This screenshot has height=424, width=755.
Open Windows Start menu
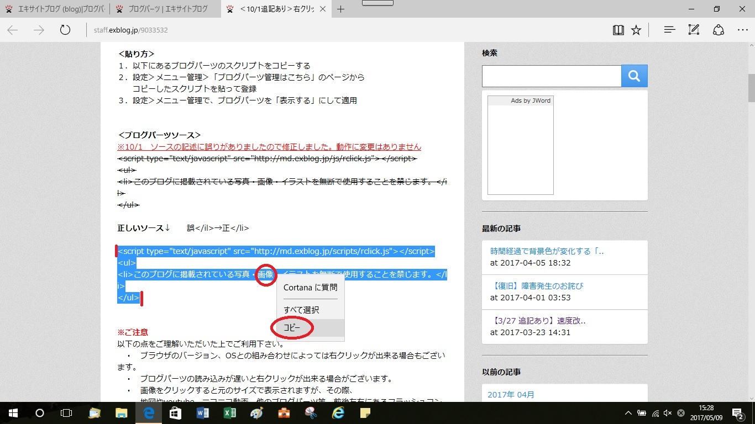pos(13,413)
